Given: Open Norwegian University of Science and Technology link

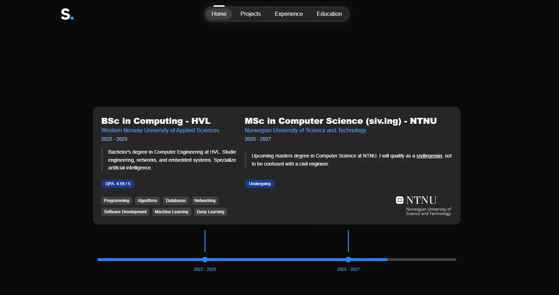Looking at the screenshot, I should [305, 130].
